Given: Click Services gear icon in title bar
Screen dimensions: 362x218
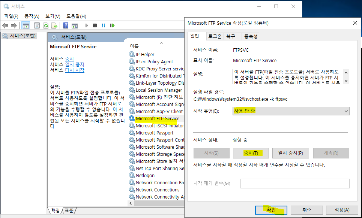Looking at the screenshot, I should click(x=6, y=6).
